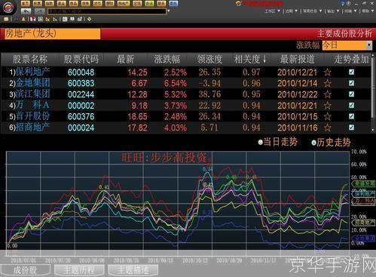Click the star icon in the 金地集团 row
Screen dimensions: 376x277
(x=327, y=84)
